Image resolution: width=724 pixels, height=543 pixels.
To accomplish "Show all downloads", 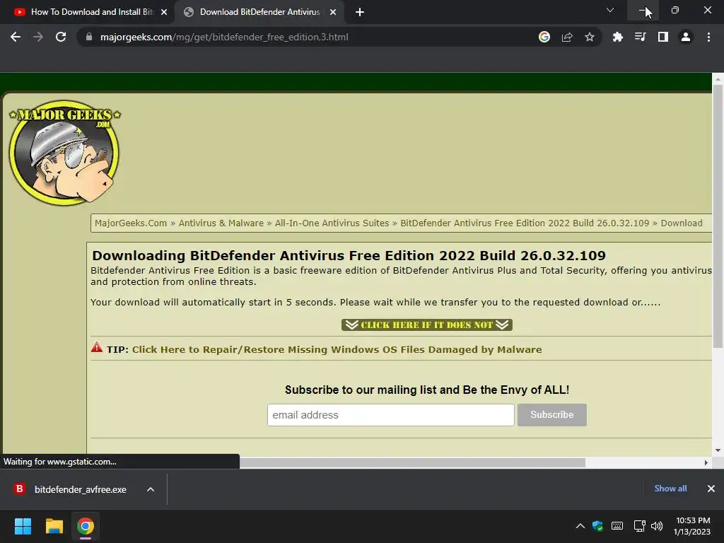I will point(670,489).
